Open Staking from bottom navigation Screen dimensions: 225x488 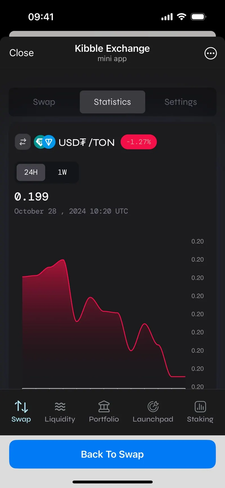coord(200,412)
